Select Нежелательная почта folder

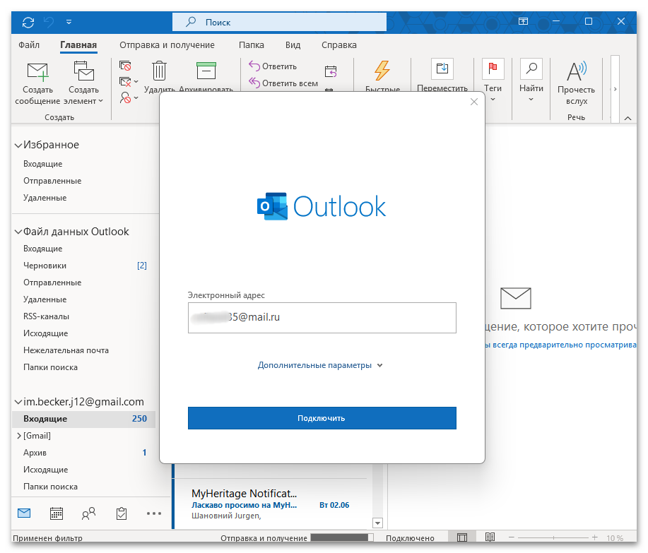66,350
